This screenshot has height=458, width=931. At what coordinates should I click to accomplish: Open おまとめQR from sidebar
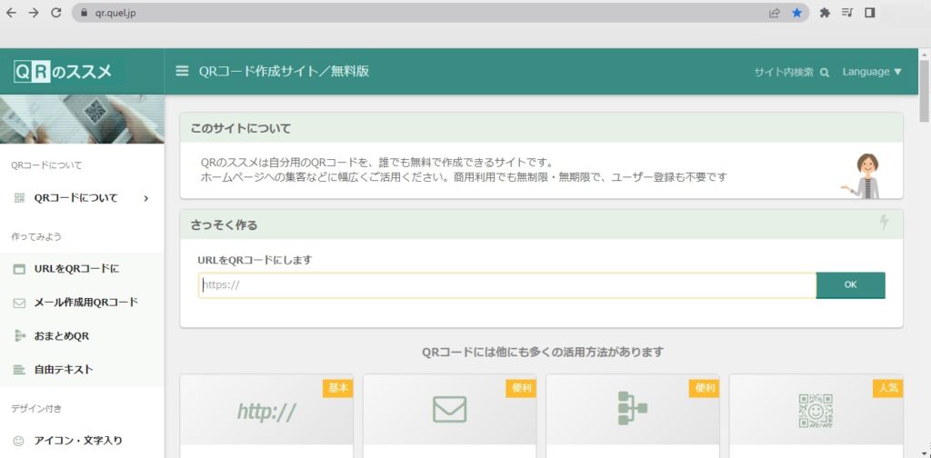point(61,336)
